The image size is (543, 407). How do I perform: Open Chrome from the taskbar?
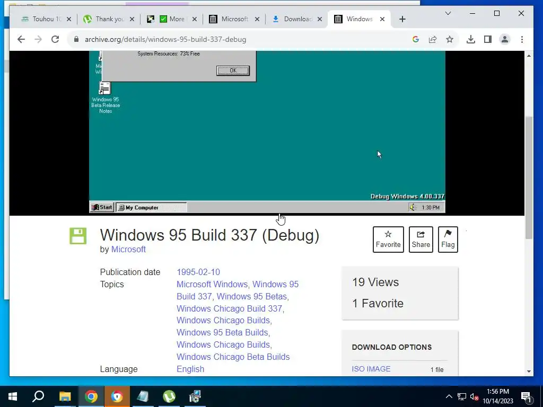pyautogui.click(x=91, y=396)
